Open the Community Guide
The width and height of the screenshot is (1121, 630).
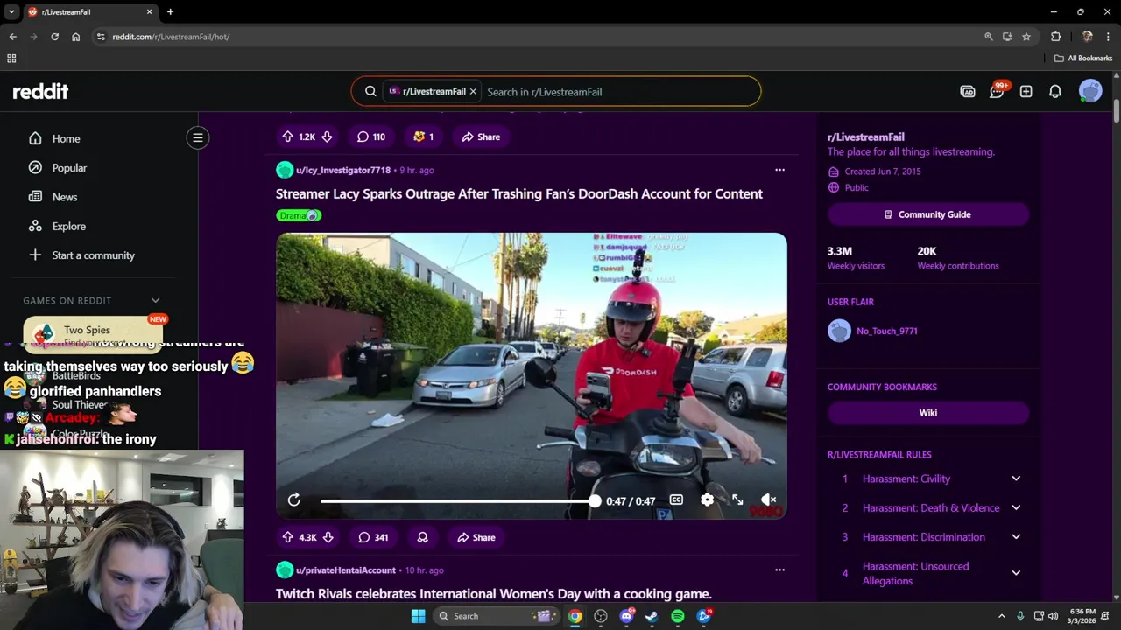[928, 214]
